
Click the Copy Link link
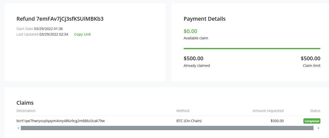point(82,34)
